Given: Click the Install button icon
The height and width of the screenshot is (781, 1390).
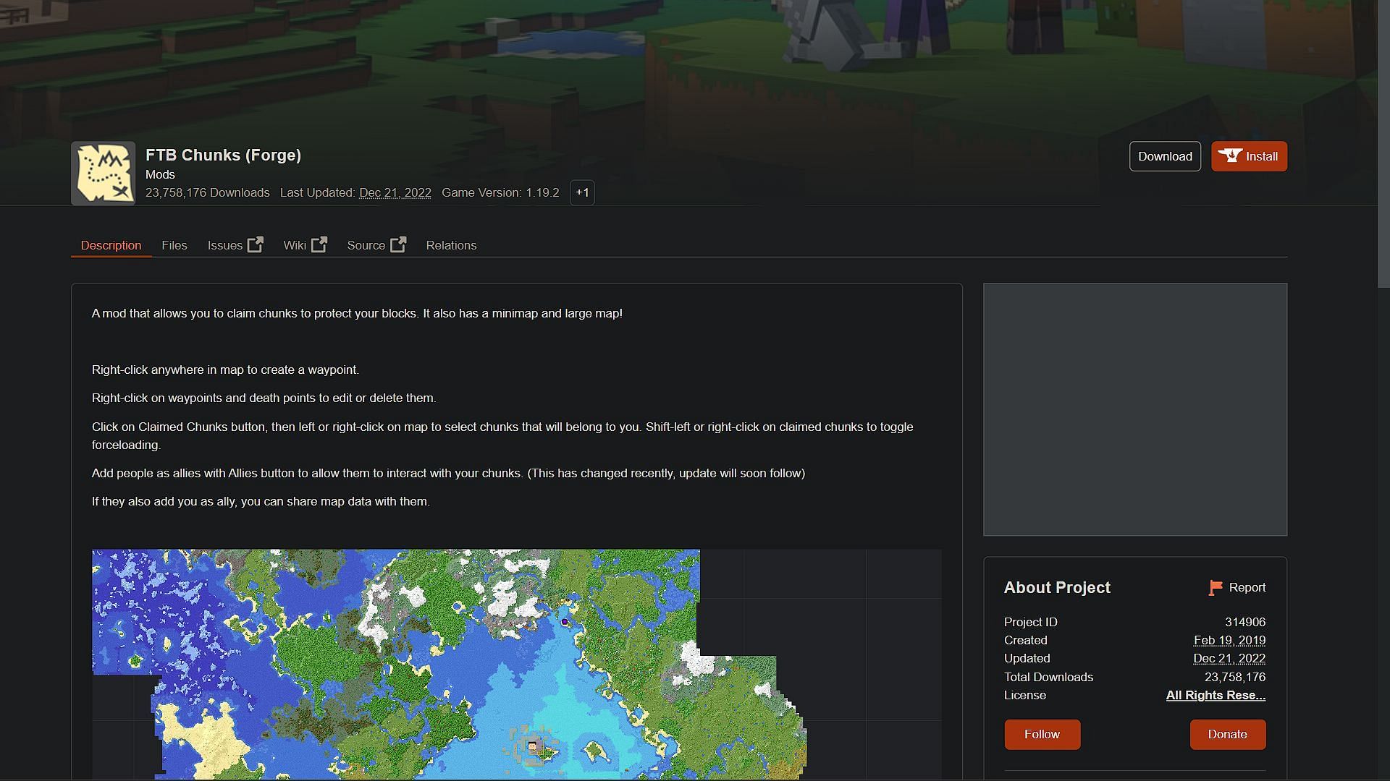Looking at the screenshot, I should click(x=1231, y=155).
